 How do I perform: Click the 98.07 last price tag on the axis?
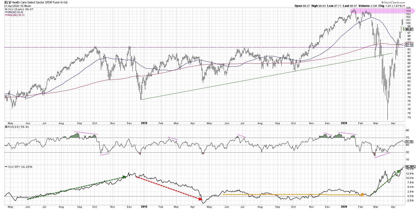tap(409, 29)
